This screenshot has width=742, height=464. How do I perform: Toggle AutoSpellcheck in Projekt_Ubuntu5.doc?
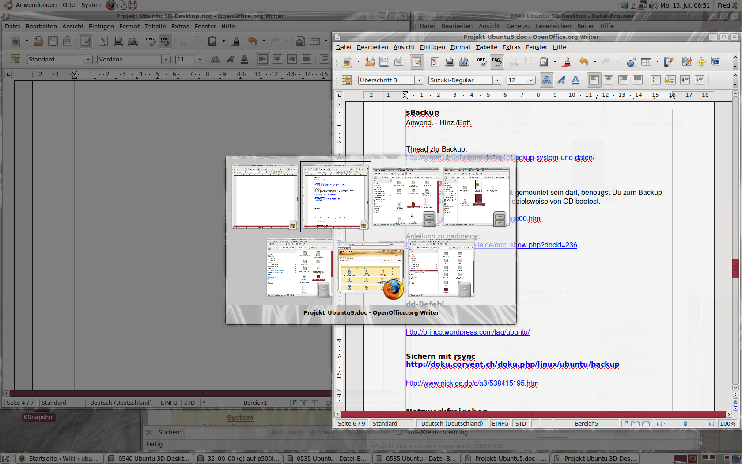pos(496,62)
